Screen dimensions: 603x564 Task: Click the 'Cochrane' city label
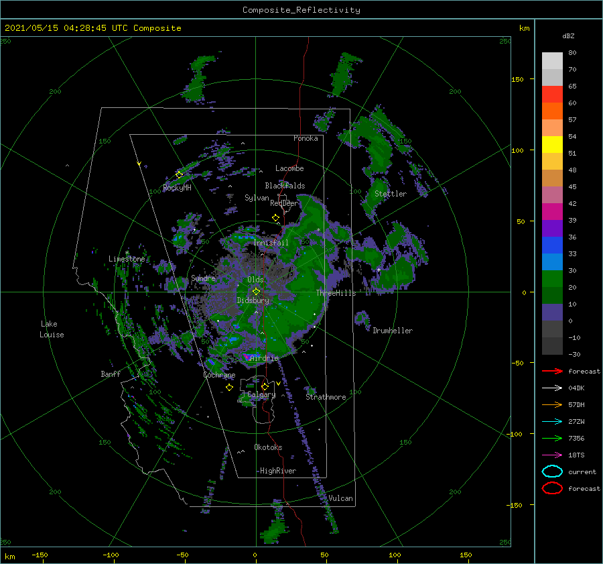(219, 375)
